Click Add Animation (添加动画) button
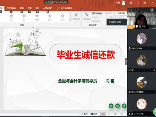The width and height of the screenshot is (156, 117). click(87, 17)
